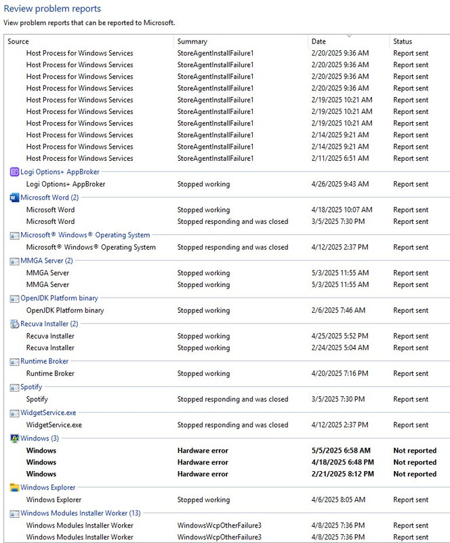Select the Logi Options+ AppBroker report row
The width and height of the screenshot is (450, 543).
(x=227, y=184)
